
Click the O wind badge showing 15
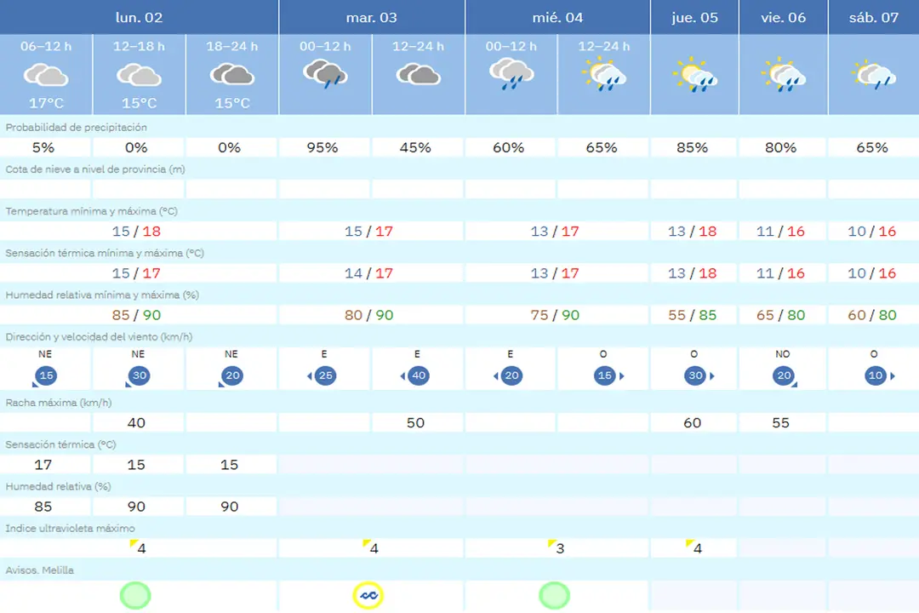(x=608, y=375)
